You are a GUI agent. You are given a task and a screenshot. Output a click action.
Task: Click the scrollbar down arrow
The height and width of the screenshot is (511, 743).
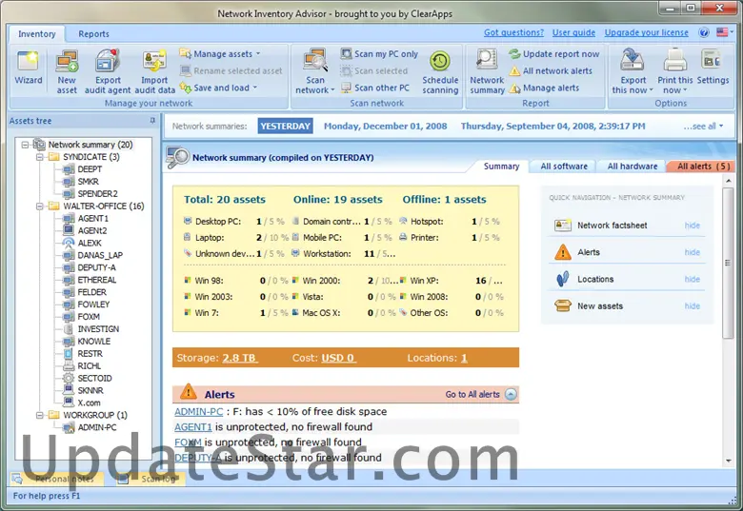pyautogui.click(x=728, y=461)
